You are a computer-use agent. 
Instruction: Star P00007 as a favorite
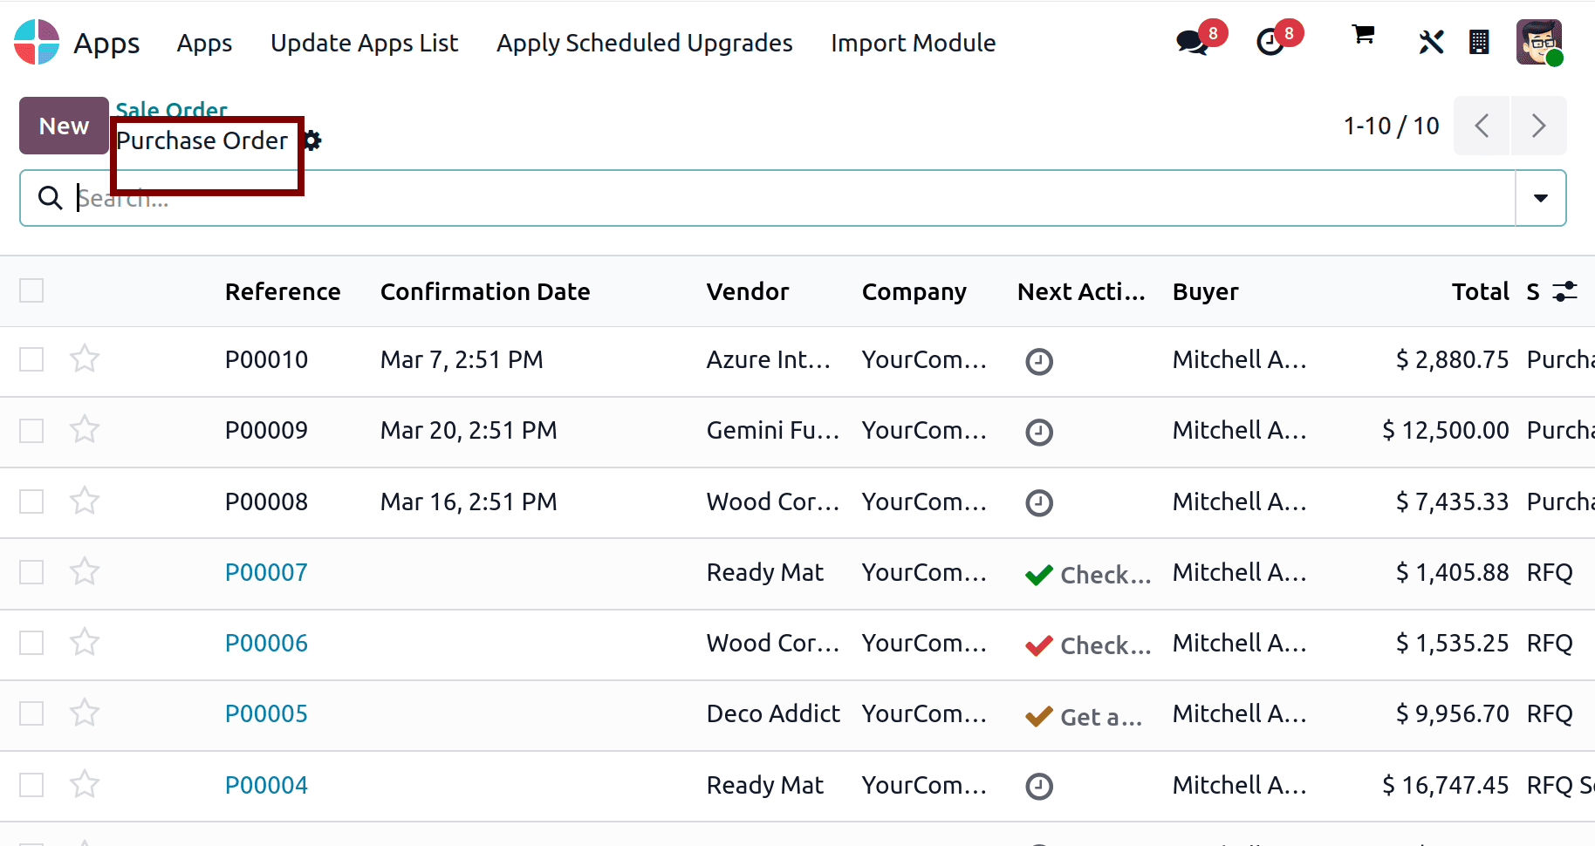pyautogui.click(x=85, y=571)
